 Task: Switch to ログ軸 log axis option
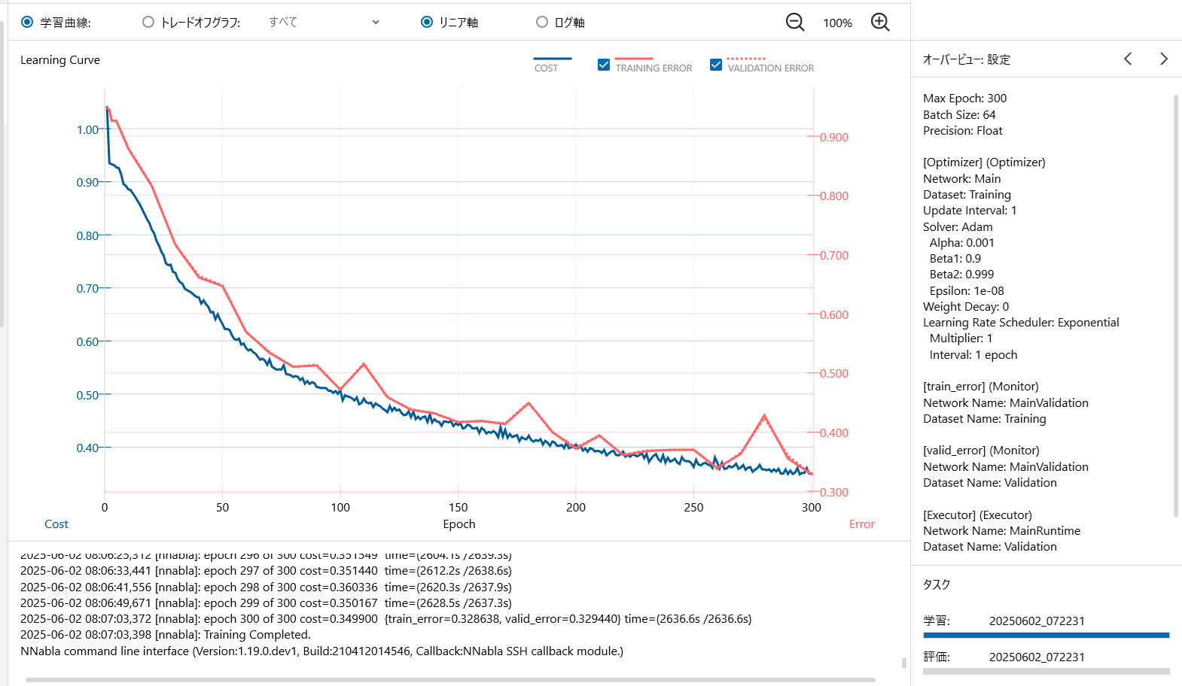tap(542, 23)
